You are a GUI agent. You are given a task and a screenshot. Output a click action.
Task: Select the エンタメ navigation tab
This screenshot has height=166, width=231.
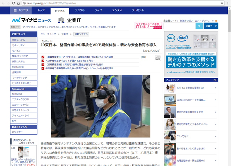click(x=117, y=10)
